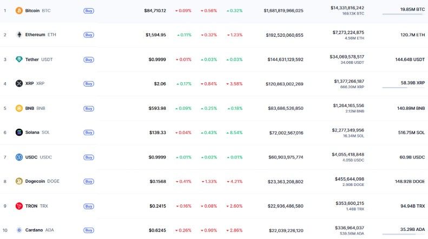This screenshot has width=428, height=239.
Task: Click Solana volume $2,277,349,956
Action: coord(348,130)
